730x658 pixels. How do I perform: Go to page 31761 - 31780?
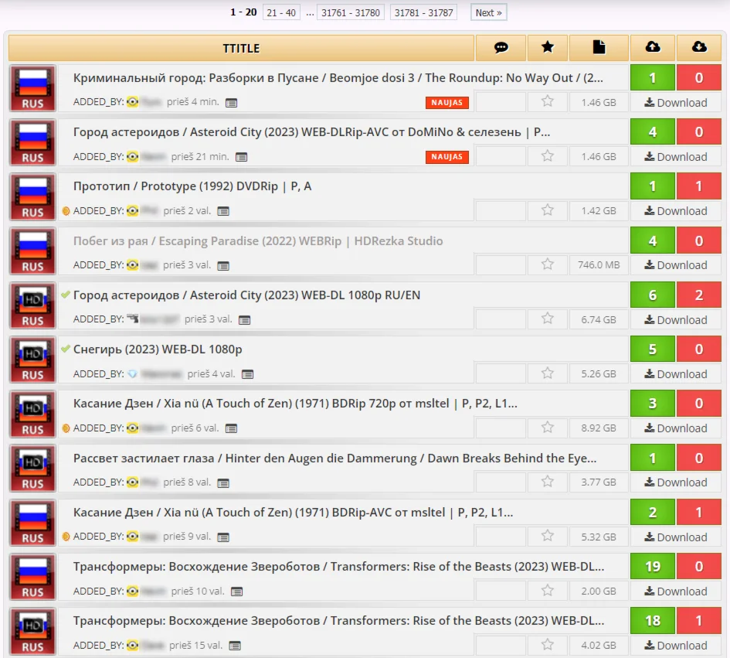(351, 12)
